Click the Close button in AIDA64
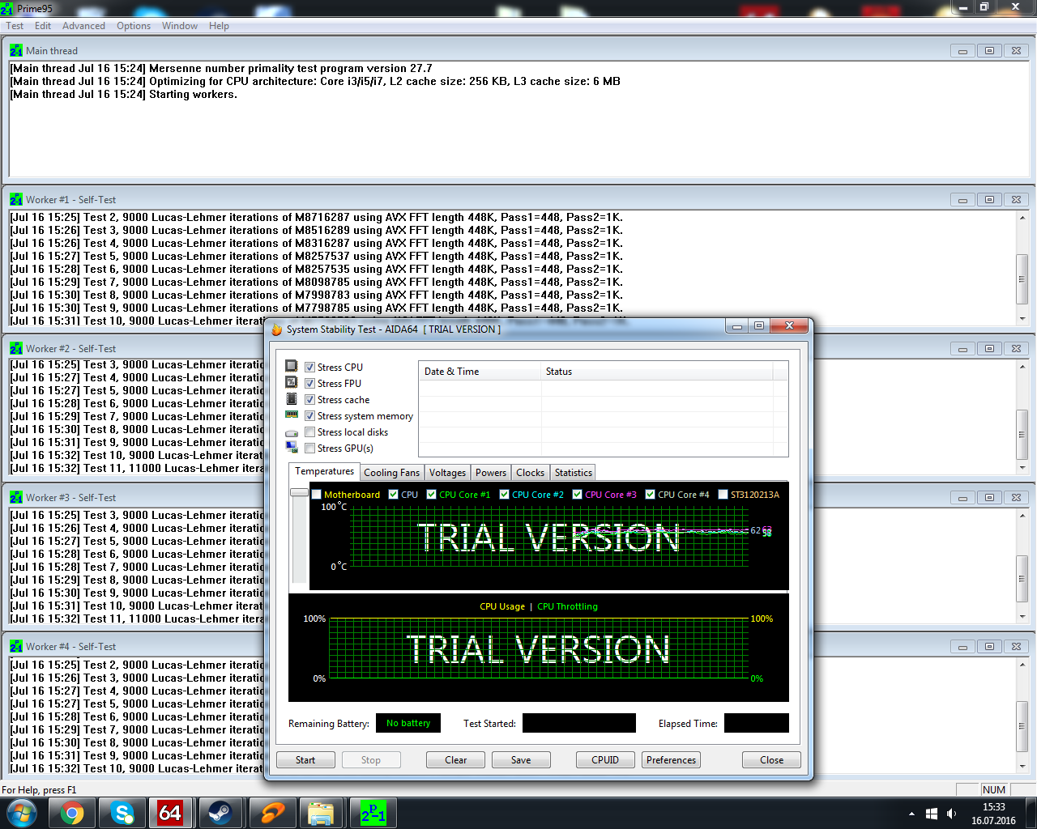Image resolution: width=1037 pixels, height=829 pixels. click(x=771, y=760)
